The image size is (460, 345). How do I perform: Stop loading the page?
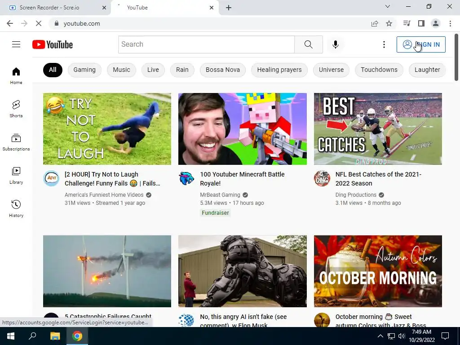[x=39, y=23]
